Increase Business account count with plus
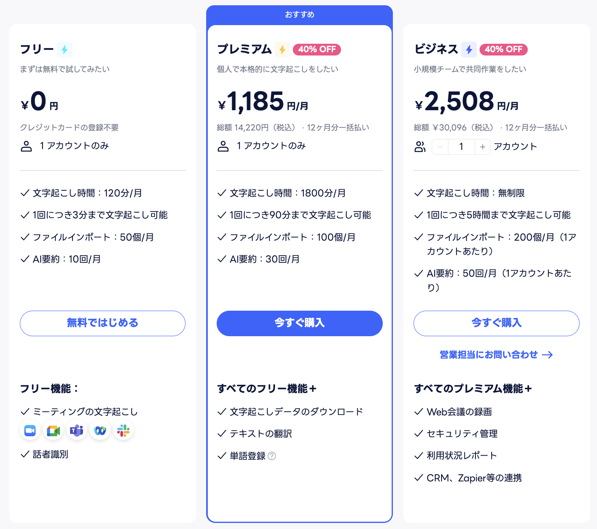The width and height of the screenshot is (597, 529). 482,147
